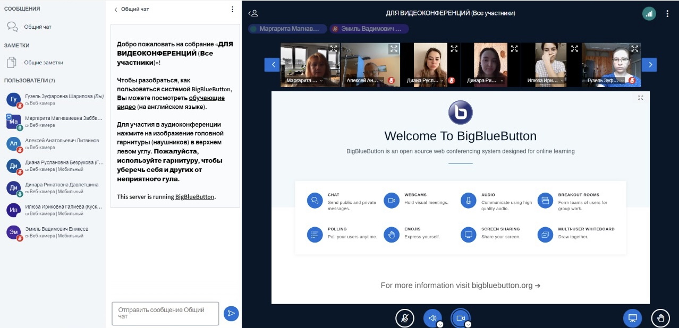Screen dimensions: 679x328
Task: Collapse the Общий чат panel chevron
Action: point(116,10)
